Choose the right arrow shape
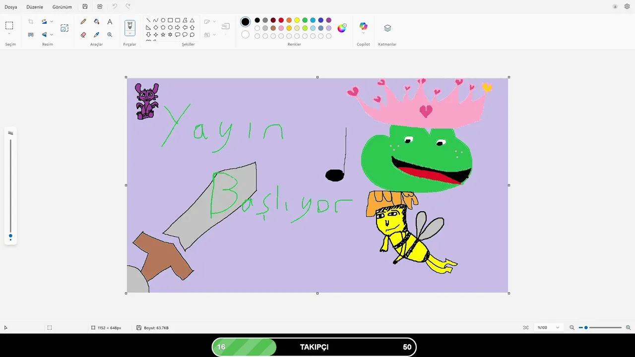The height and width of the screenshot is (357, 635). 178,28
